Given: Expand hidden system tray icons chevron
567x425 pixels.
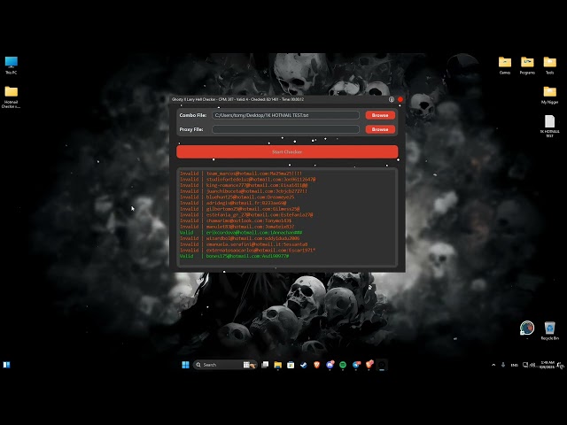Looking at the screenshot, I should click(493, 365).
